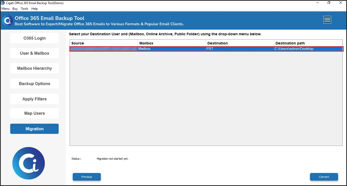Click the Source column header
Screen dimensions: 347x186
point(104,43)
